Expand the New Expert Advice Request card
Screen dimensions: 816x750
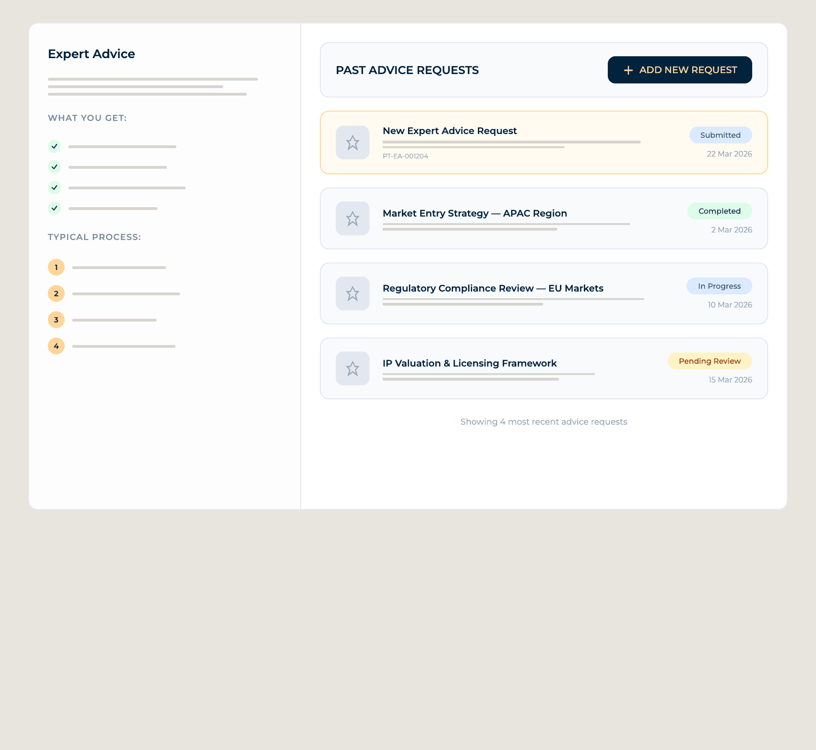544,142
